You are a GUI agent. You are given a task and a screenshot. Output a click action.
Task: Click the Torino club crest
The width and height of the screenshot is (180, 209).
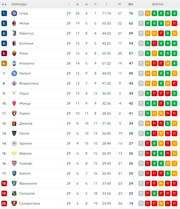(x=14, y=113)
